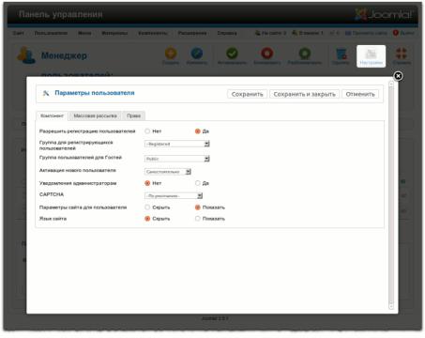Open the Справка menu in the menu bar
Viewport: 425px width, 338px height.
pyautogui.click(x=227, y=33)
